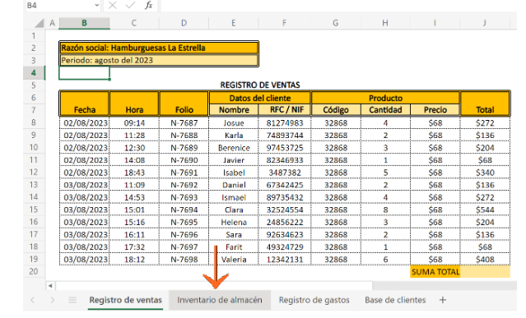The image size is (526, 318).
Task: Select the total cell $544
Action: [485, 210]
